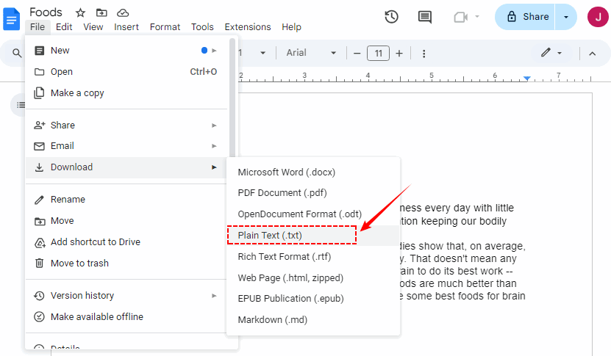Click the File menu vertical scrollbar
The width and height of the screenshot is (611, 356).
pos(232,98)
